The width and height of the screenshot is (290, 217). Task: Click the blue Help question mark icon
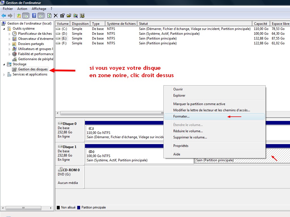pos(34,16)
